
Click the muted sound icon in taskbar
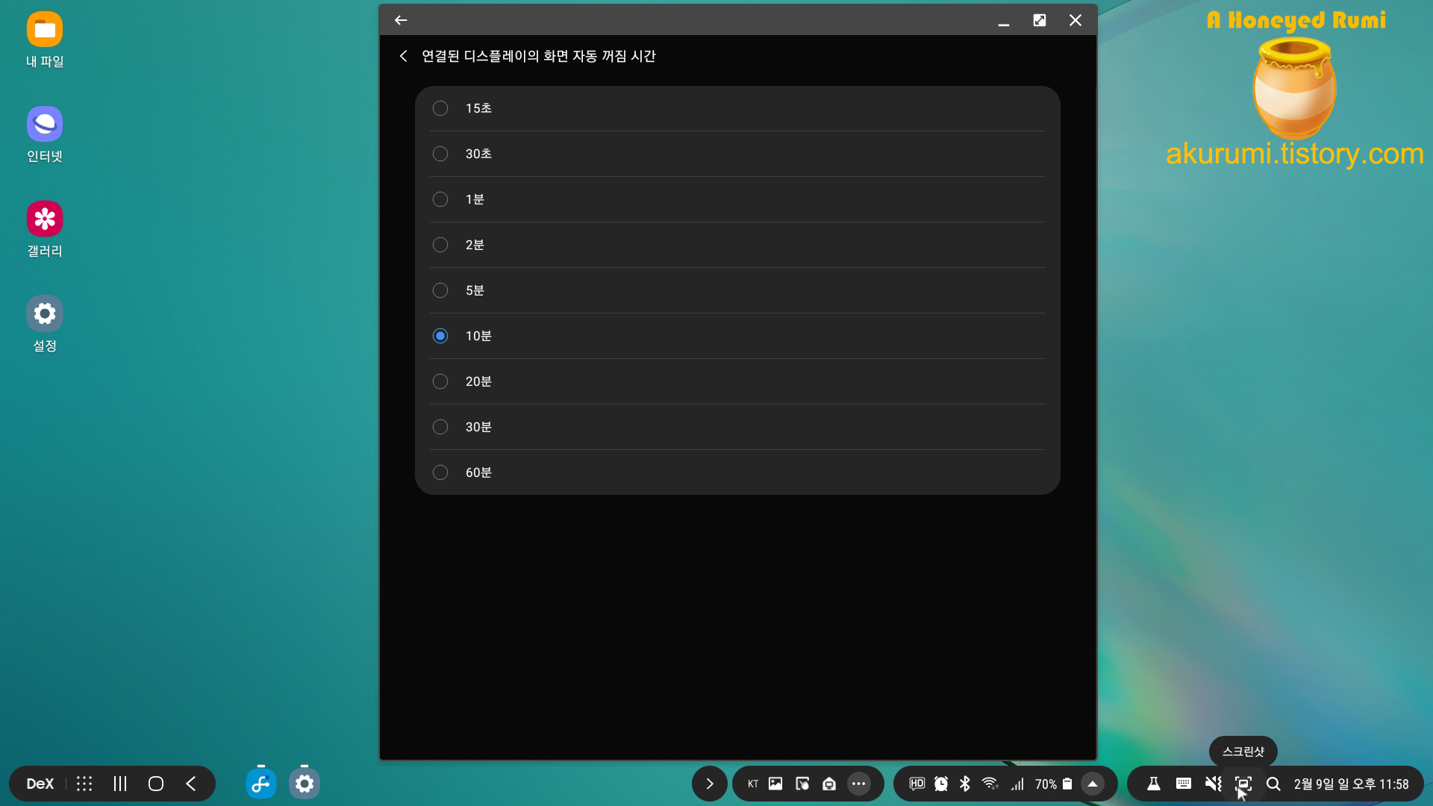1213,784
